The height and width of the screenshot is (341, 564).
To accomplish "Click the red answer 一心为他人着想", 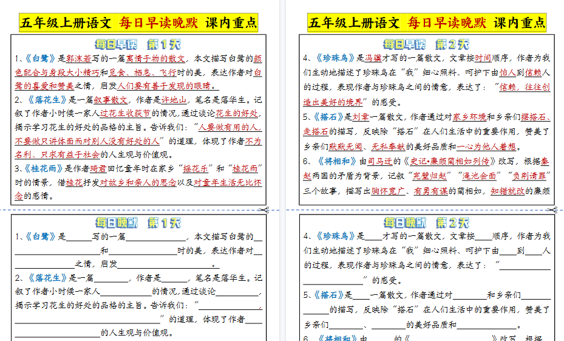I will click(x=486, y=146).
